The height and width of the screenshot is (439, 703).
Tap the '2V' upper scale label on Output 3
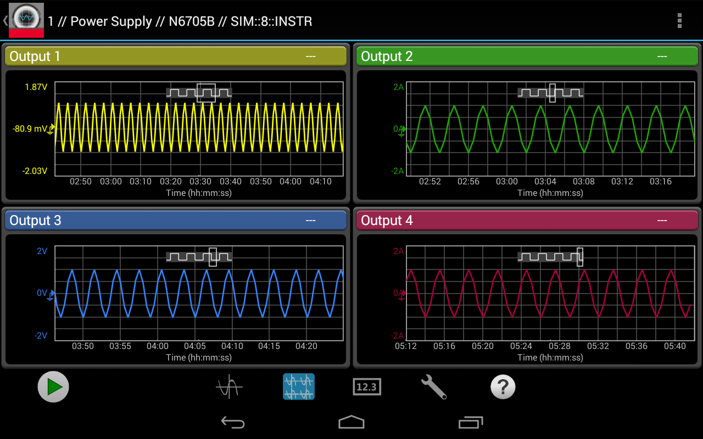pos(42,251)
